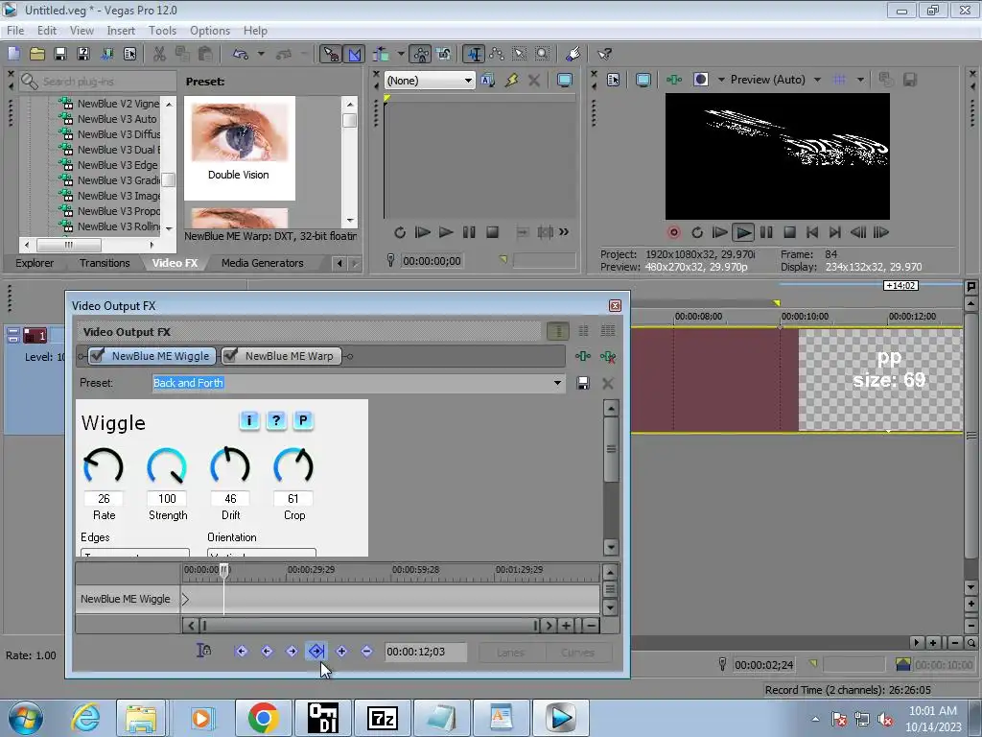Toggle the single-column plug-in layout view
The height and width of the screenshot is (737, 982).
[557, 331]
